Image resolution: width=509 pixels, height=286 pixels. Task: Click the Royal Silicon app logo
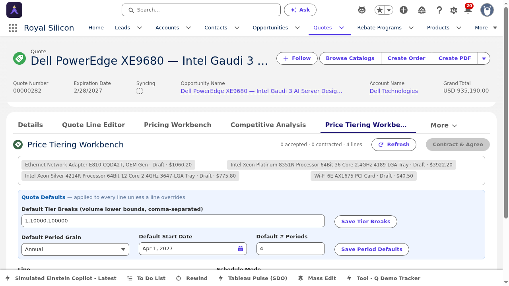click(14, 10)
